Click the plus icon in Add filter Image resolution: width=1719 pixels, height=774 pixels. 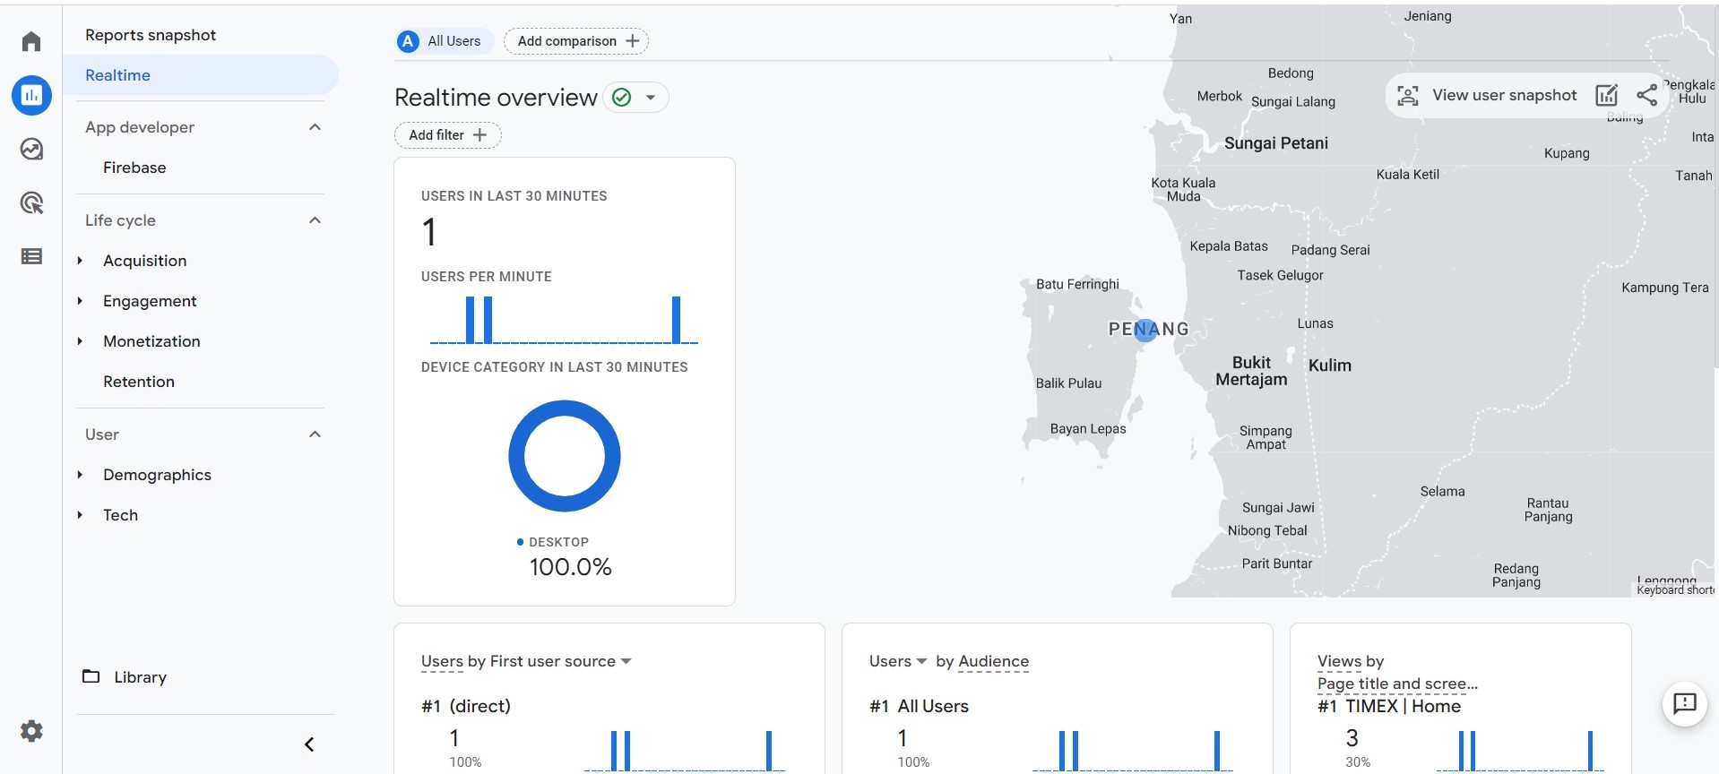pos(479,135)
